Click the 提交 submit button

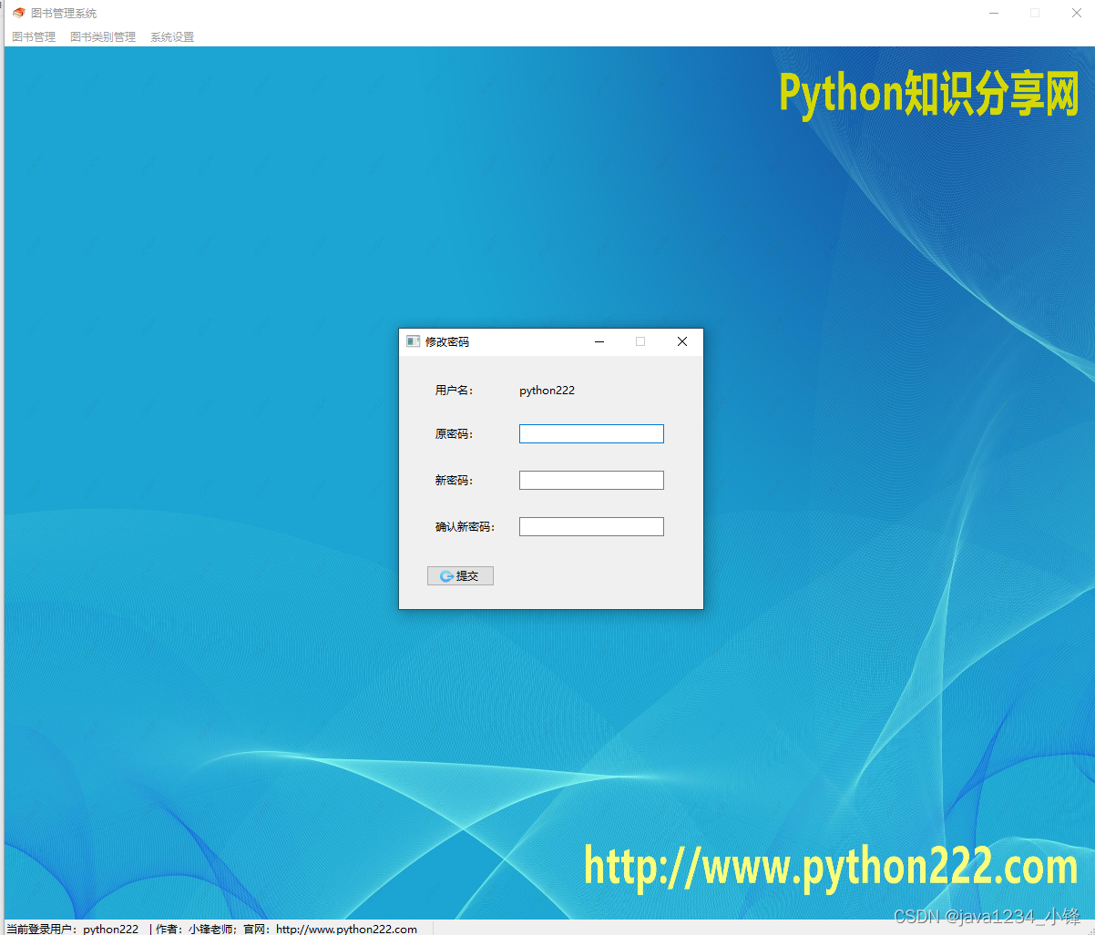tap(460, 575)
